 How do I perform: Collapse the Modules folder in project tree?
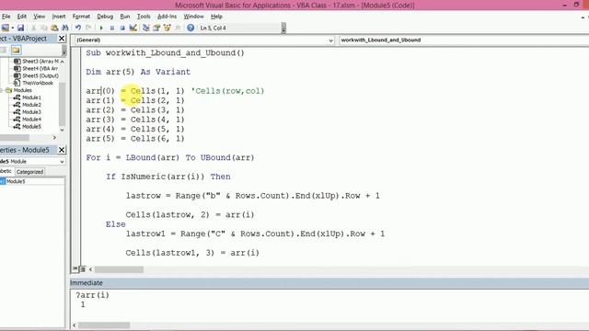(2, 90)
